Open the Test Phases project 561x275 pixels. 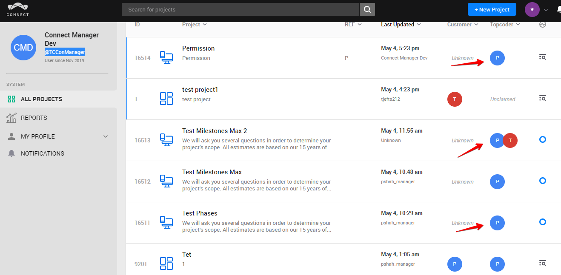coord(200,213)
